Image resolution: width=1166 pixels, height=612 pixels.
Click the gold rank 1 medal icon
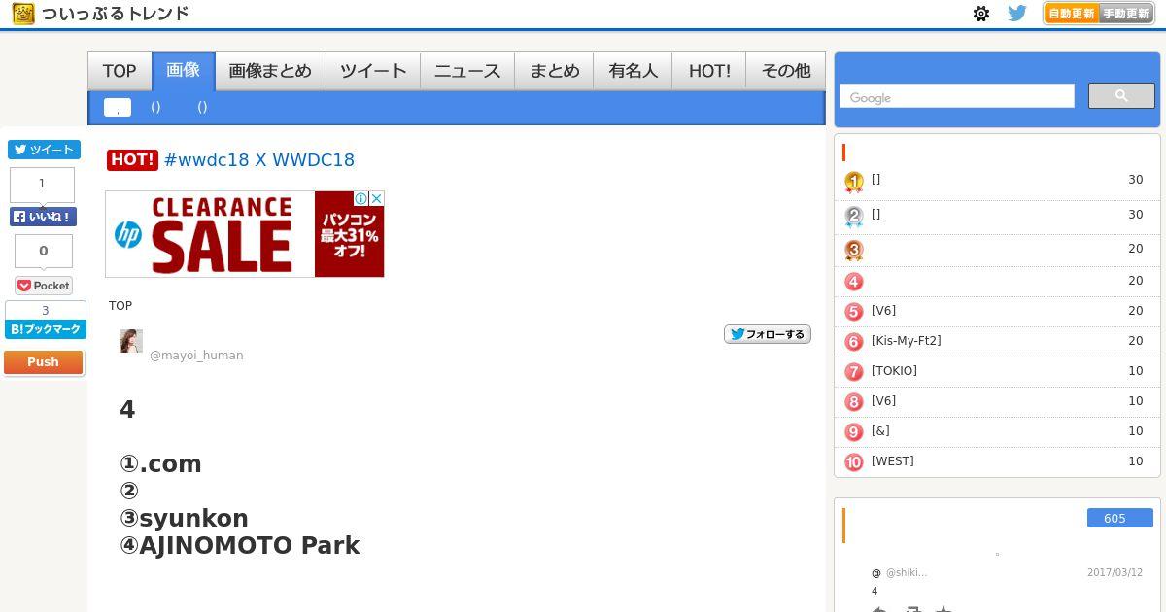(x=854, y=182)
